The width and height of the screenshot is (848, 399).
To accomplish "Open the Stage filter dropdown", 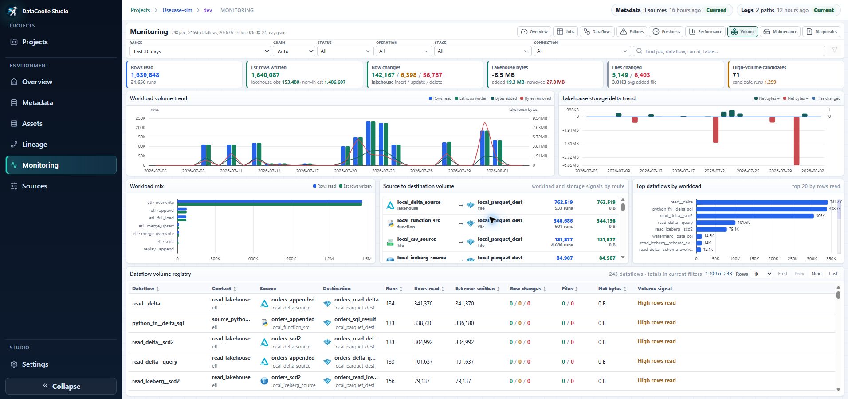I will (483, 51).
